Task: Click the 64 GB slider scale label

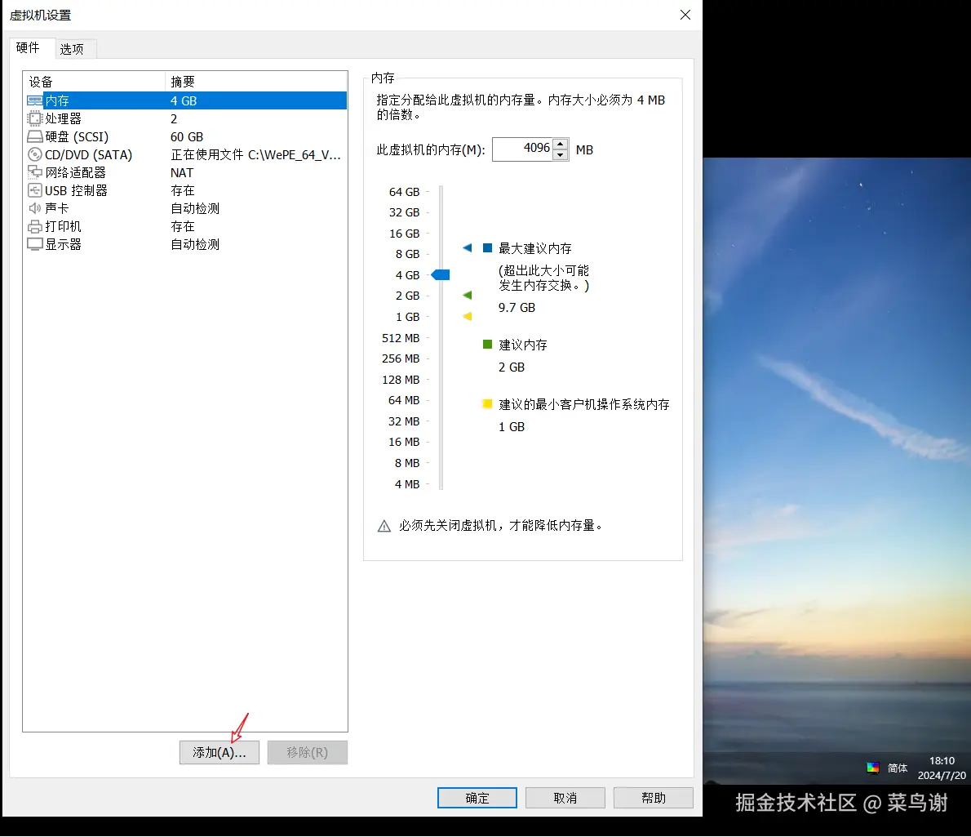Action: 405,192
